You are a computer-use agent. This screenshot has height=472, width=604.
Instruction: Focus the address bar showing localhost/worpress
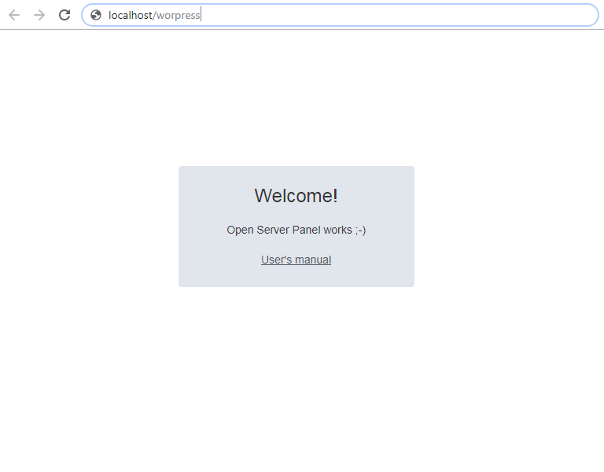point(340,15)
